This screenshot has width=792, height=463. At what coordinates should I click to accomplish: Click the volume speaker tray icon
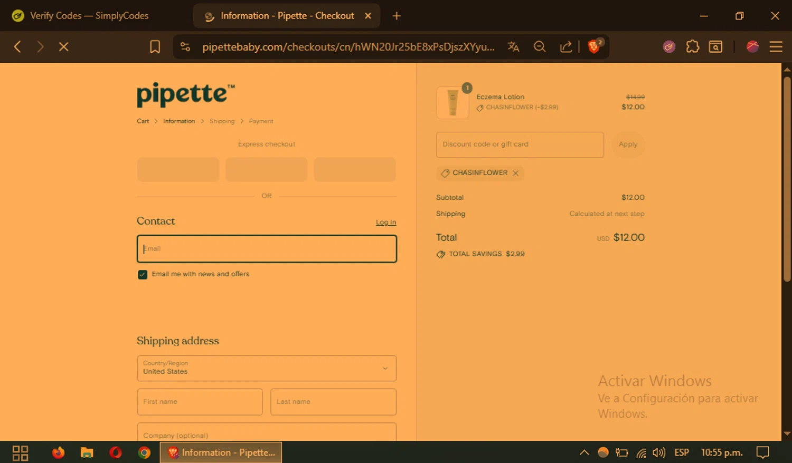(x=658, y=452)
